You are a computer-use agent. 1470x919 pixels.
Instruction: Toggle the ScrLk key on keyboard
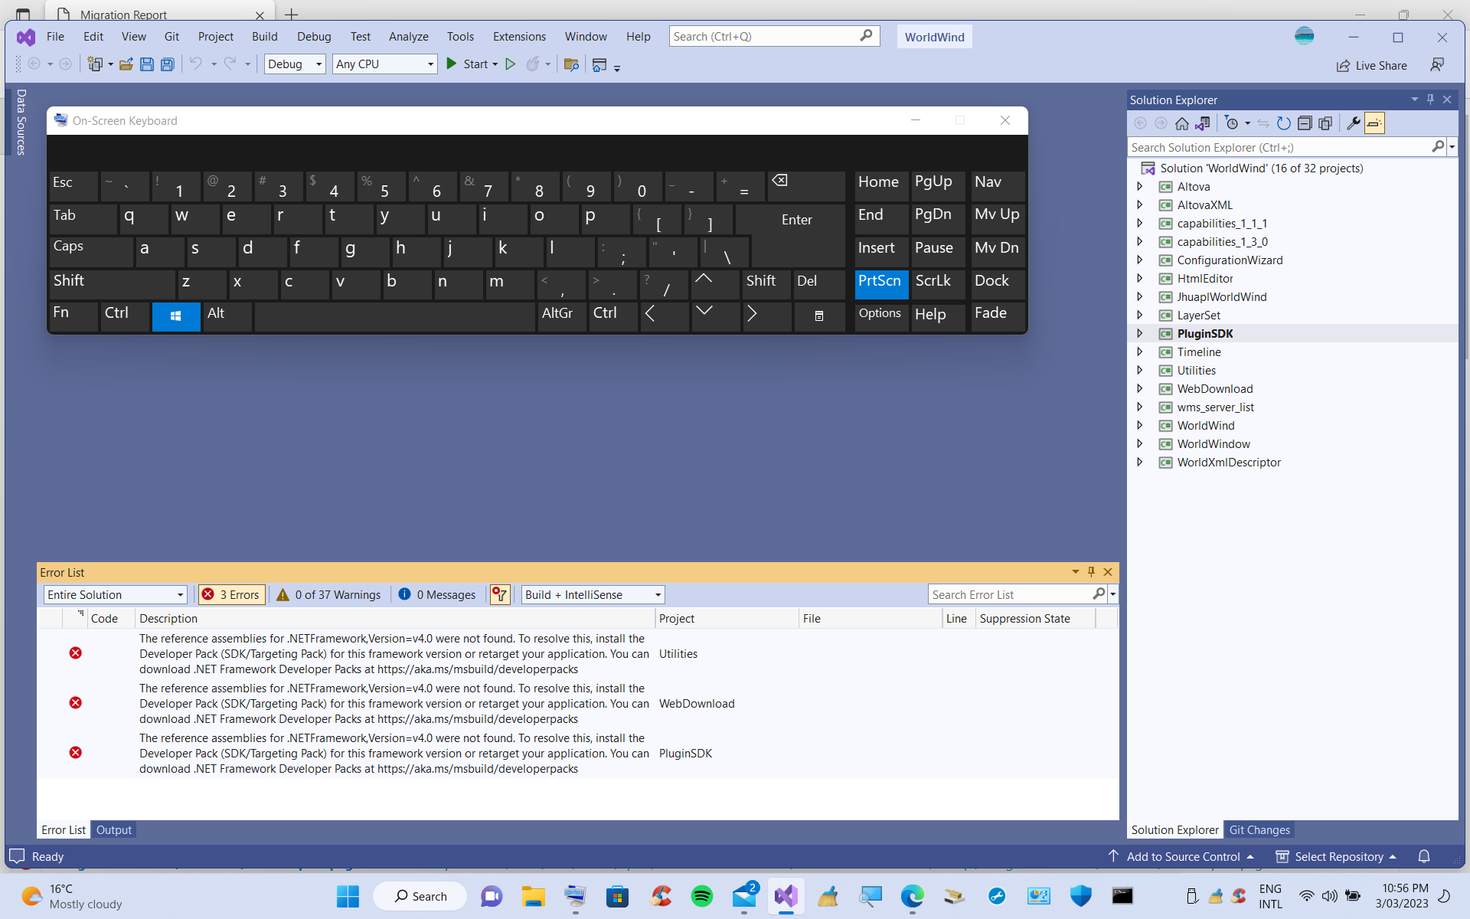pos(939,283)
